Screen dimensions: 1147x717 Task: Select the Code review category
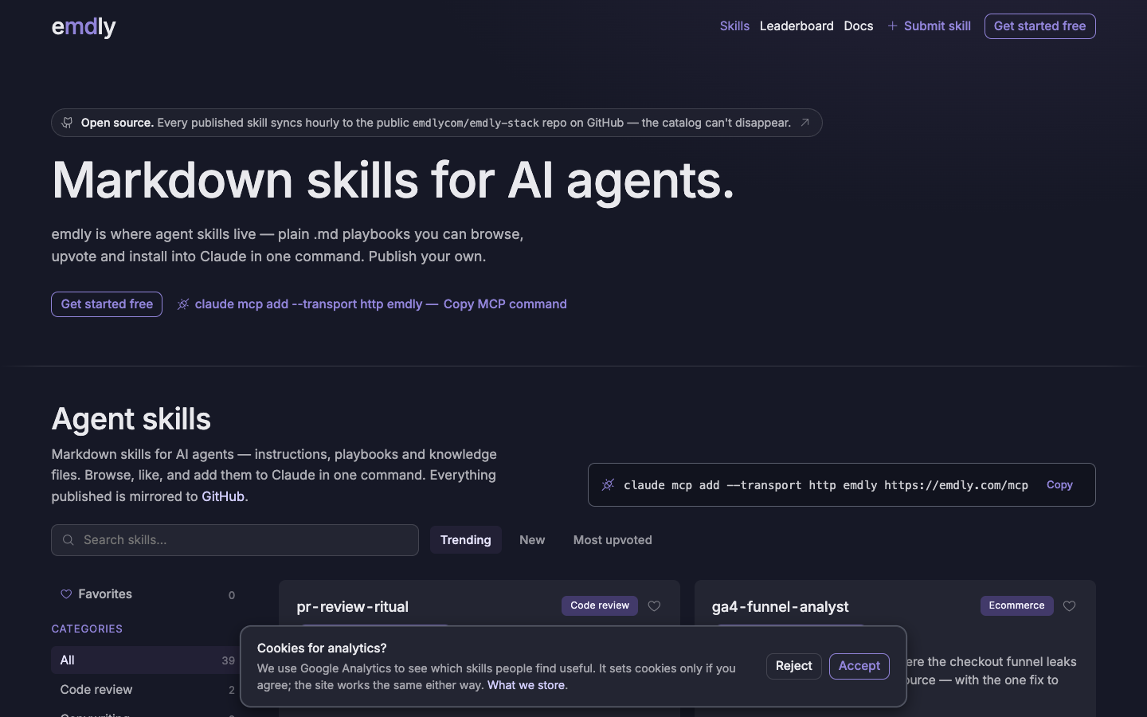(147, 690)
